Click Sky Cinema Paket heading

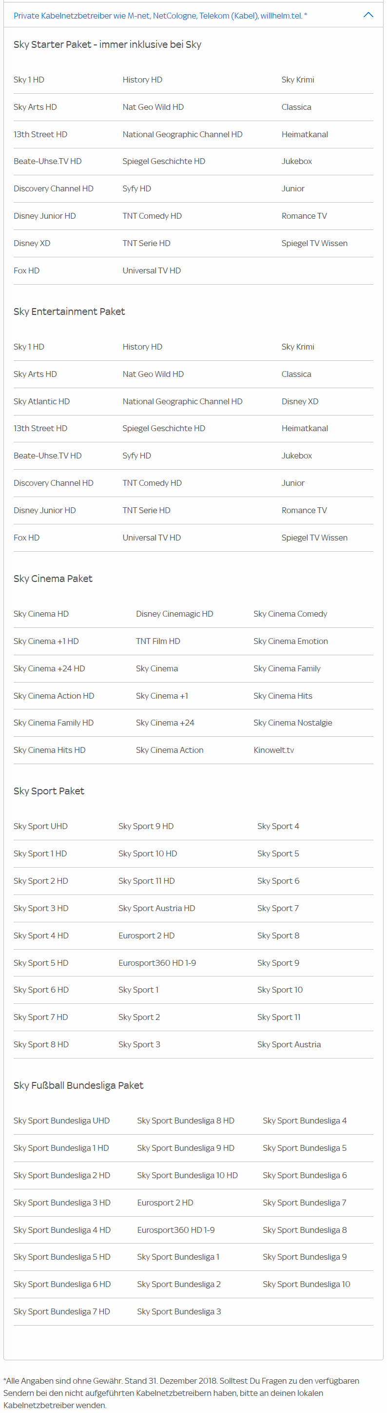(53, 578)
